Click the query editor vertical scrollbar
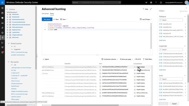 (x=151, y=36)
